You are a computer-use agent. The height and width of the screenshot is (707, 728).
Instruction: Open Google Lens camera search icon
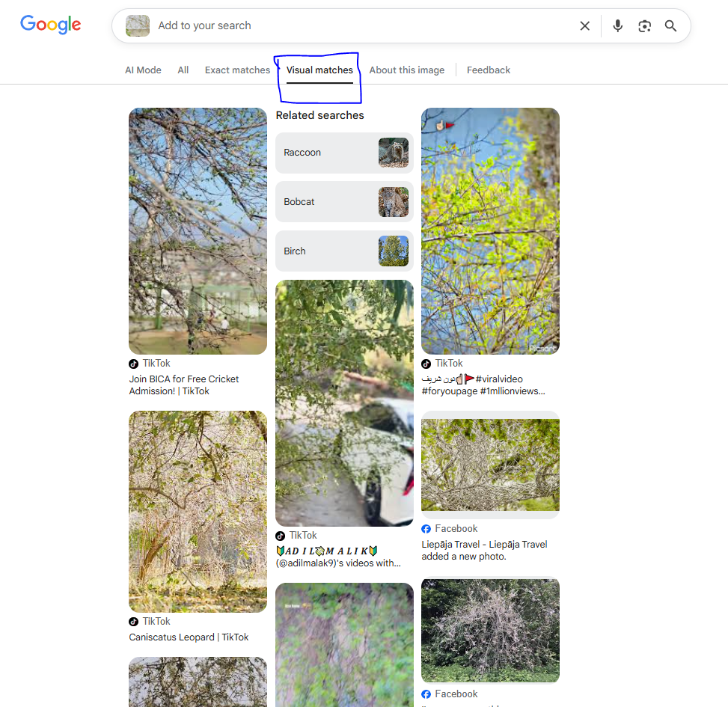644,25
